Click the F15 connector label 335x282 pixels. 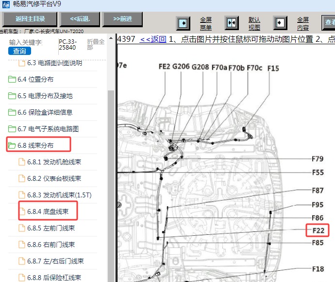[x=273, y=69]
